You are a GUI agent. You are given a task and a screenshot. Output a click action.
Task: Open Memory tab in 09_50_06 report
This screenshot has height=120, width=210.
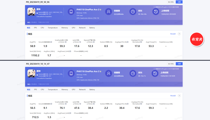click(65, 28)
